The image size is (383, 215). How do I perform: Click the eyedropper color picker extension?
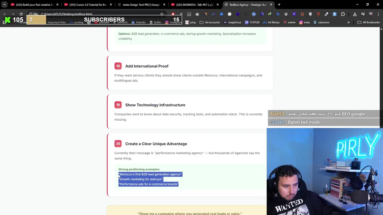[x=326, y=14]
